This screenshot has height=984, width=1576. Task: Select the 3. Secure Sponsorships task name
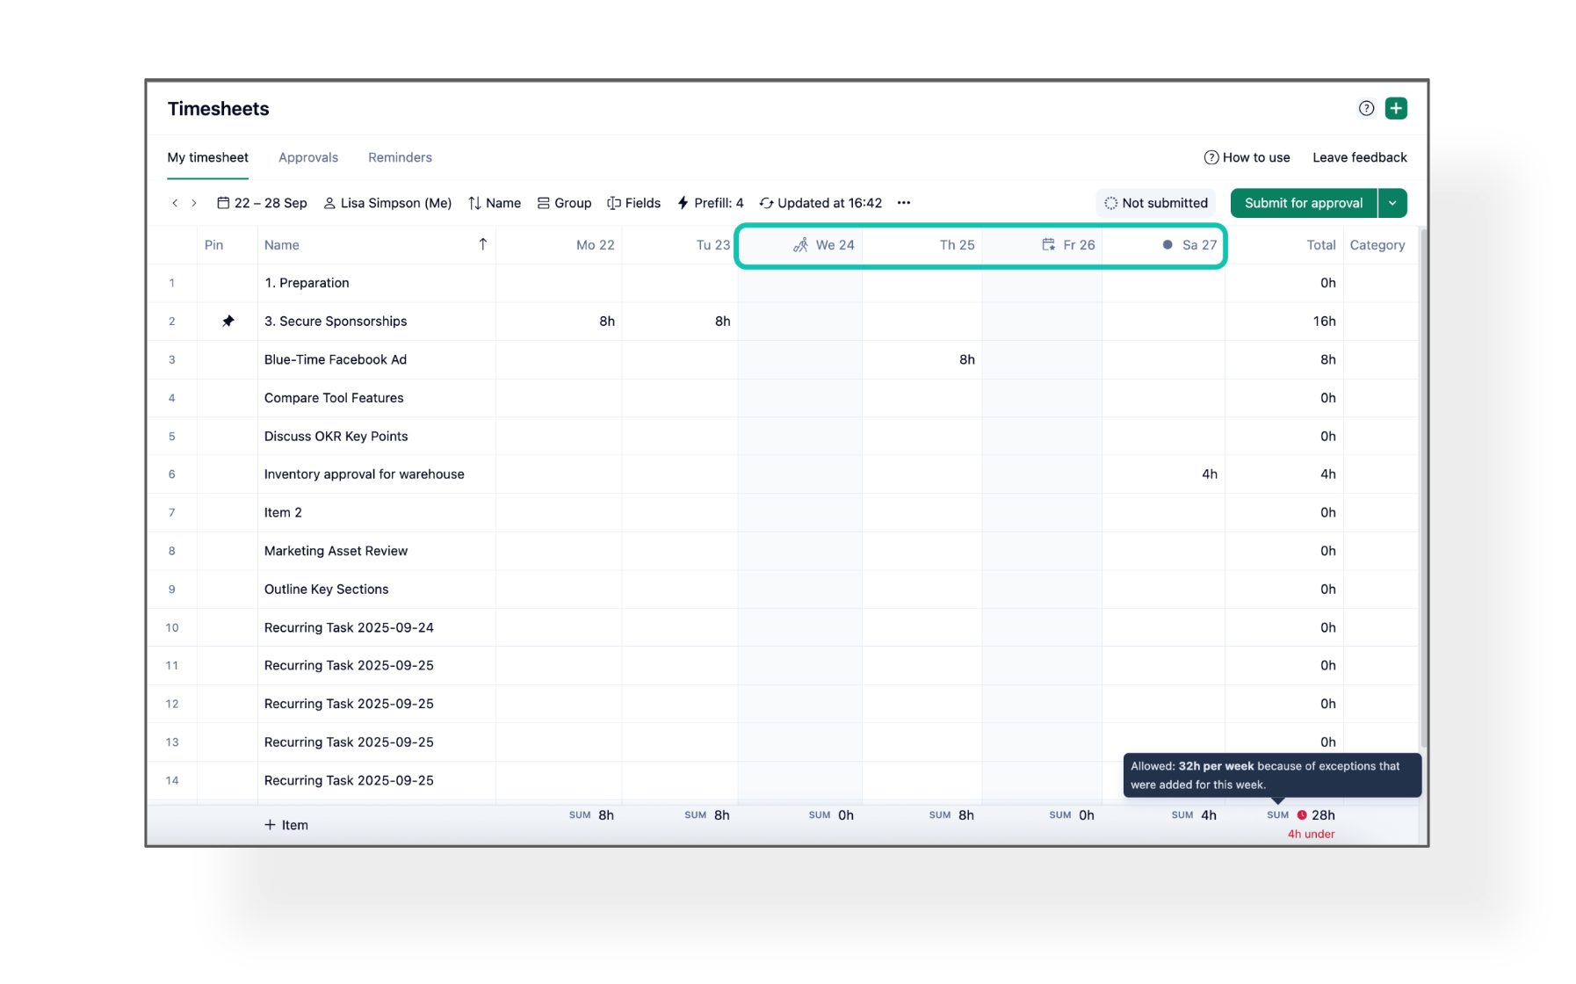pos(336,322)
